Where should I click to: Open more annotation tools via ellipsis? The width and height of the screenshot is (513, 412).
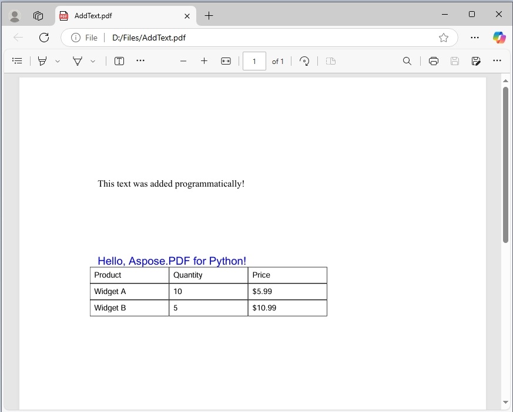140,60
